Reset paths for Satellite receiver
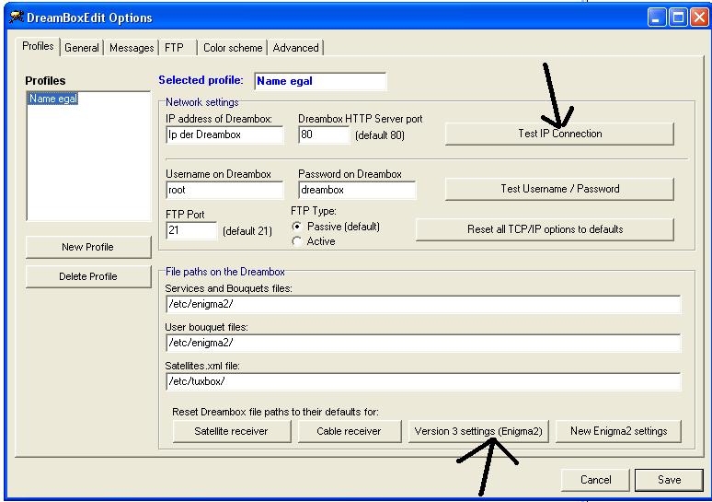 (x=232, y=431)
